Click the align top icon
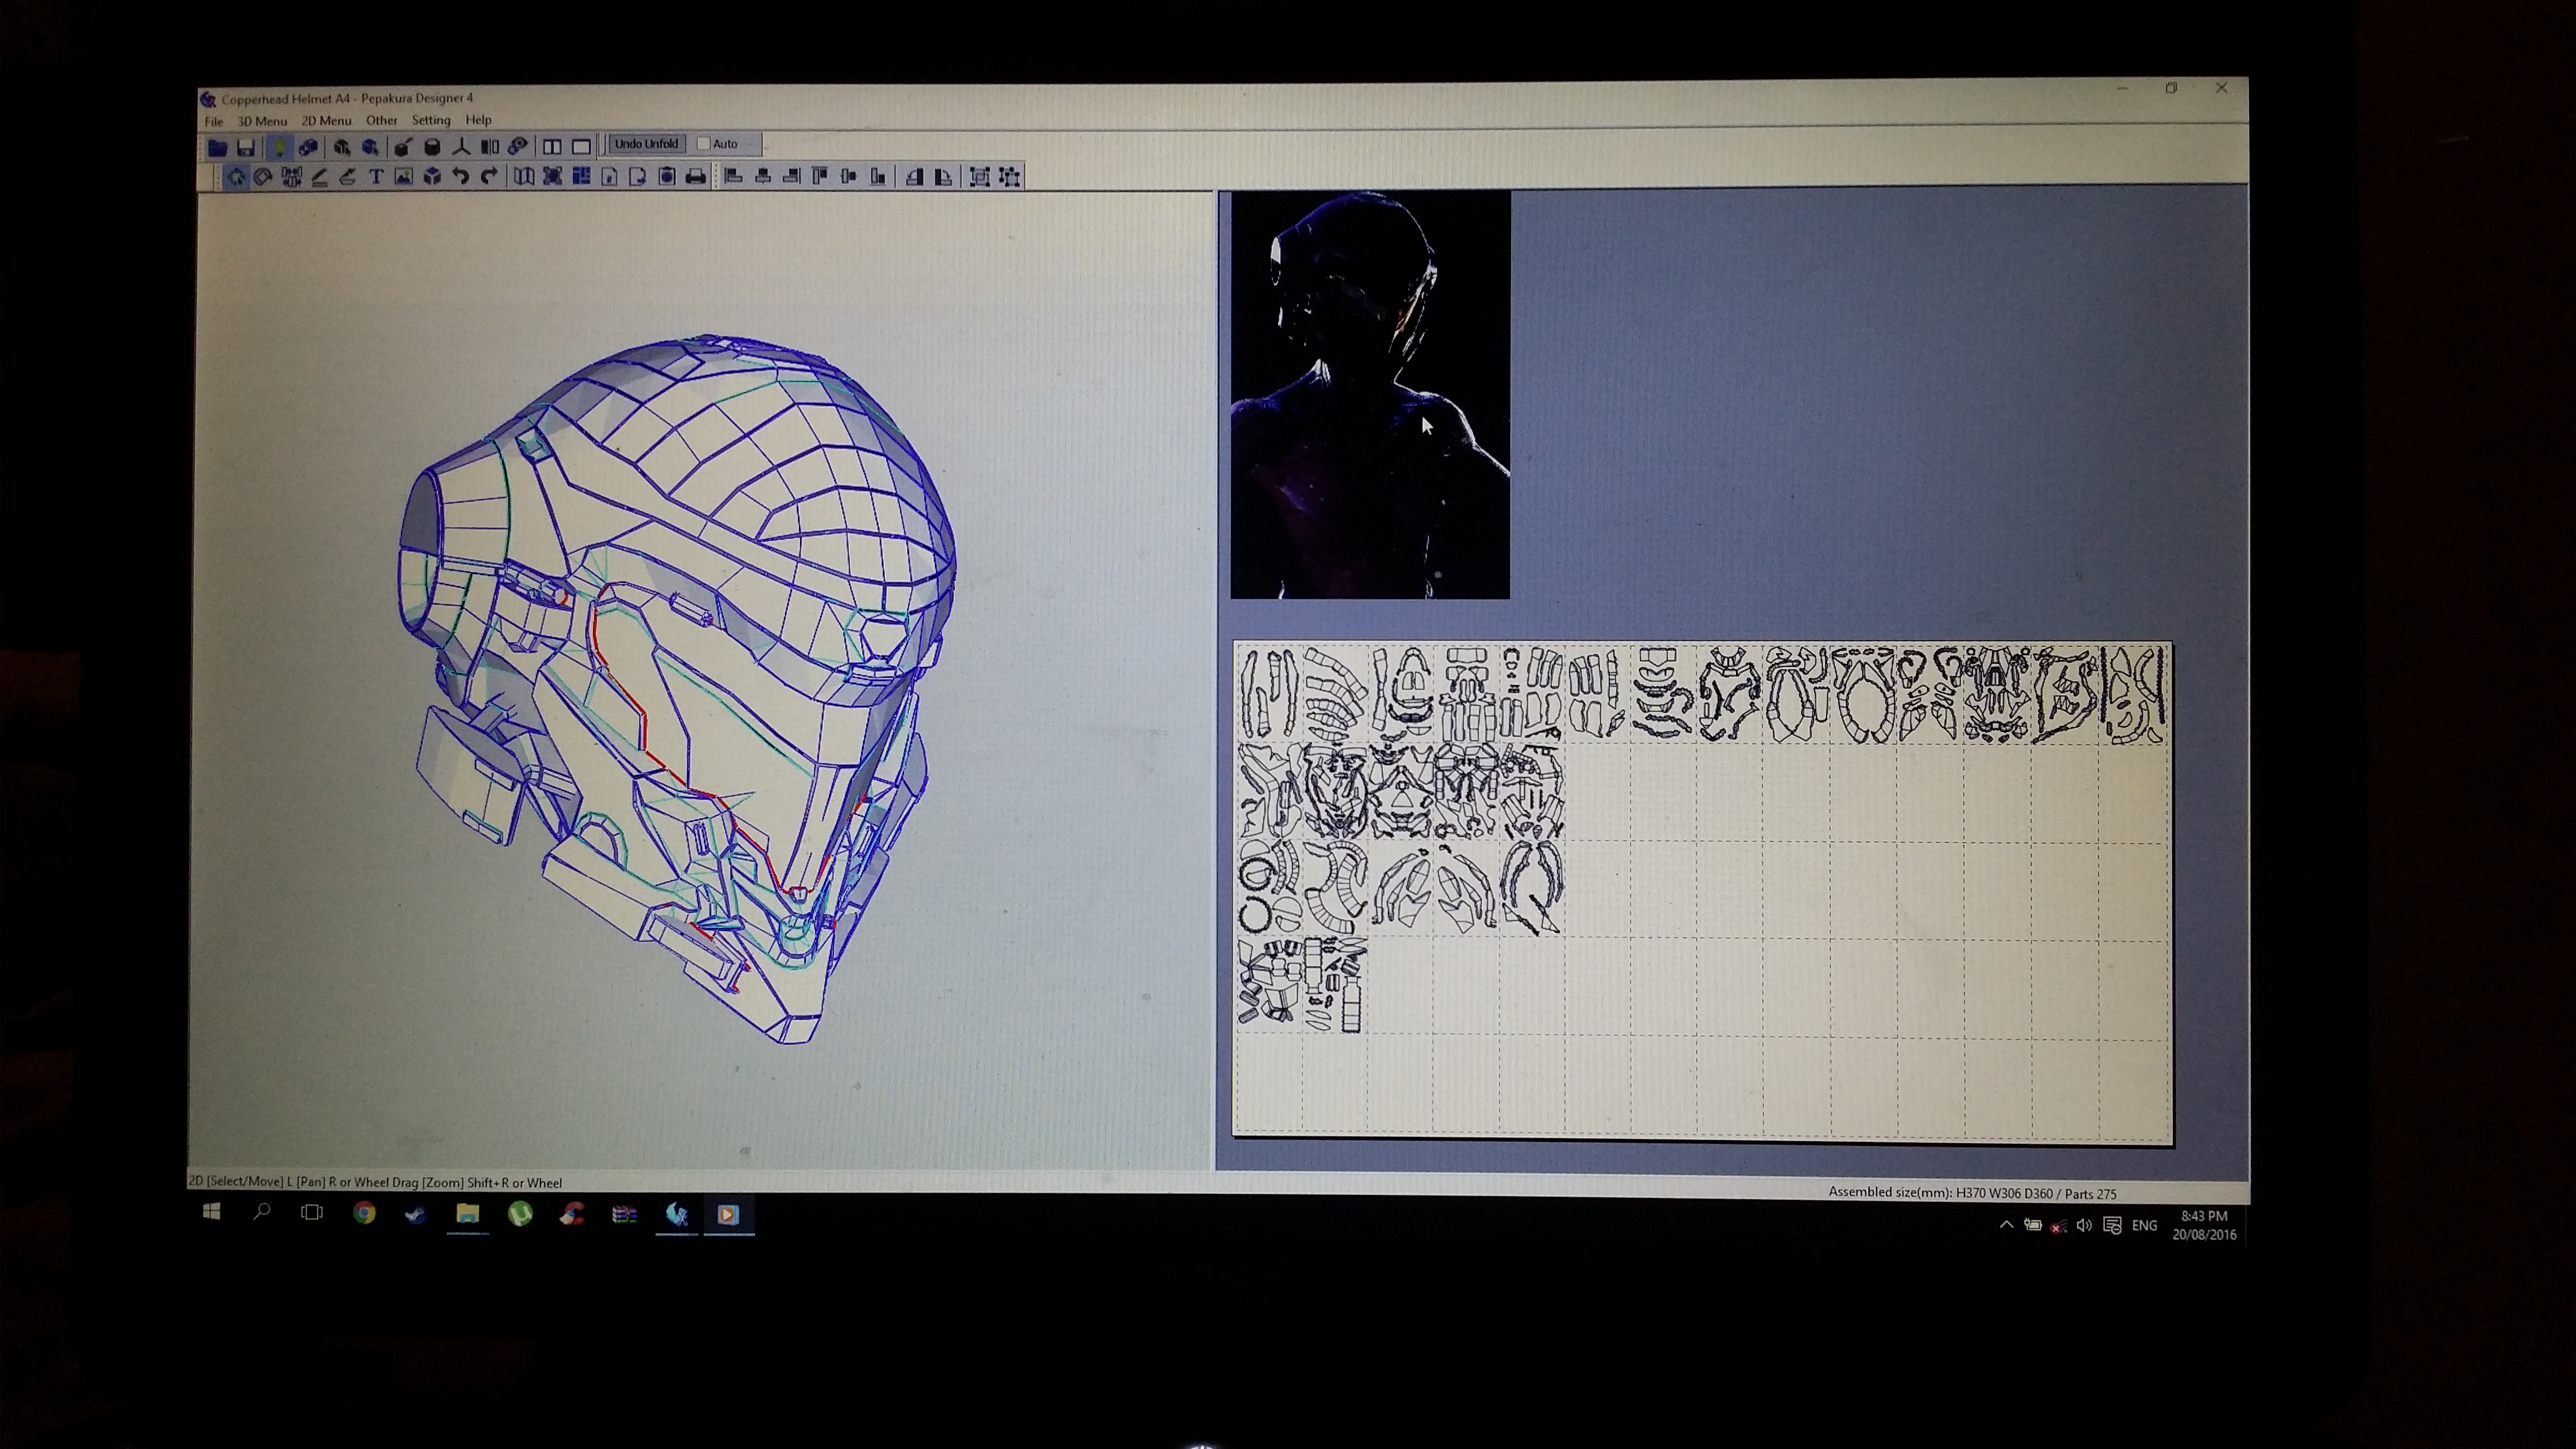 click(x=820, y=177)
